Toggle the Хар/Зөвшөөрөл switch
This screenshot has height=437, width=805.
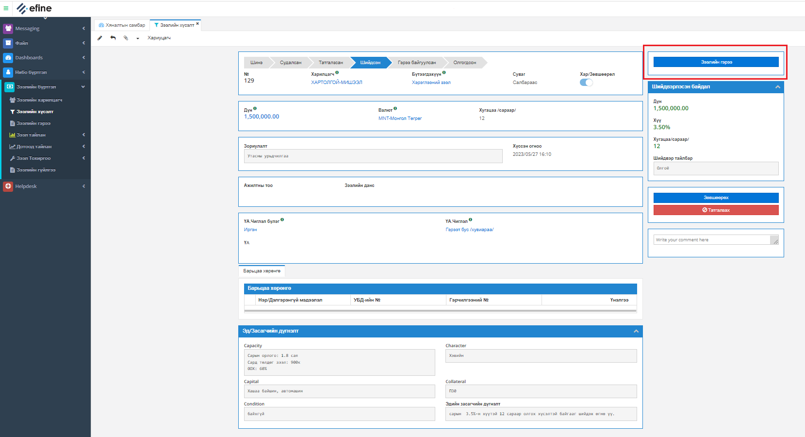pyautogui.click(x=586, y=82)
